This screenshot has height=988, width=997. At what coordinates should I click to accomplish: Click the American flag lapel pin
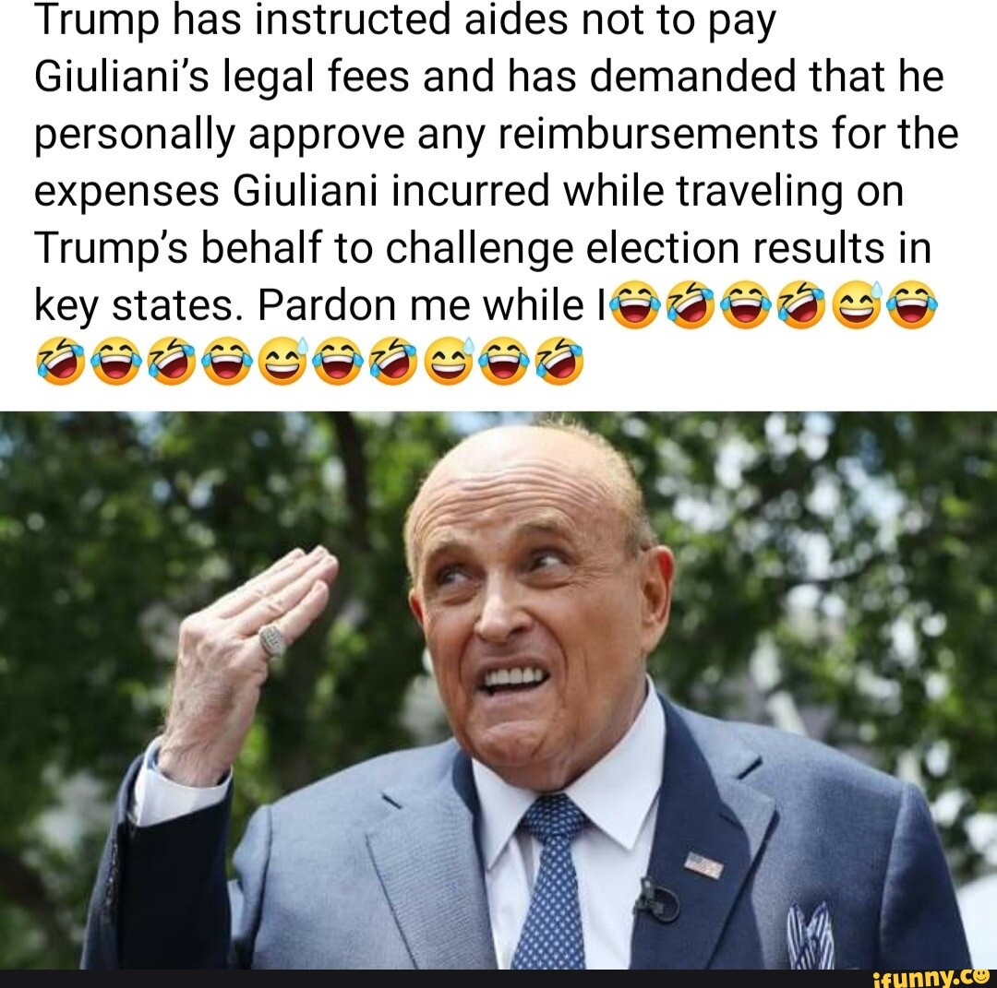coord(703,864)
